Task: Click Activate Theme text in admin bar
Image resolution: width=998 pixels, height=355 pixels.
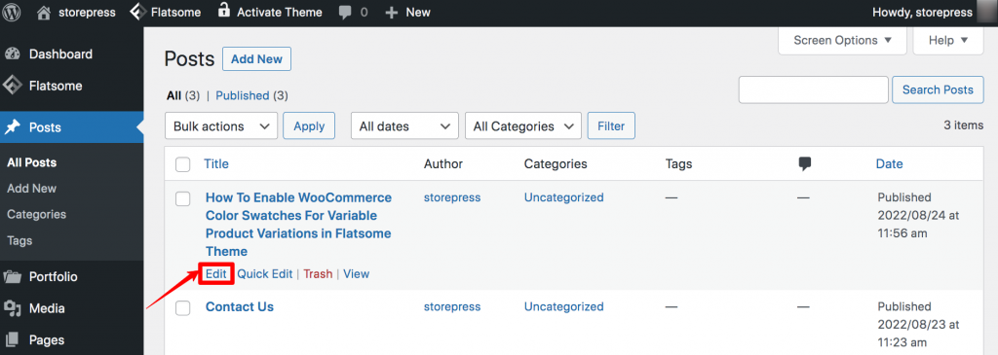Action: 280,12
